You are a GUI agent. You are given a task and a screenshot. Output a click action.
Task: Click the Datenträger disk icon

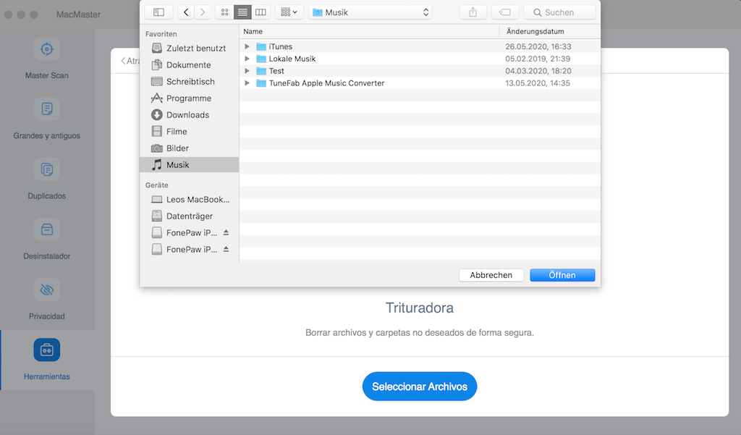pyautogui.click(x=156, y=216)
